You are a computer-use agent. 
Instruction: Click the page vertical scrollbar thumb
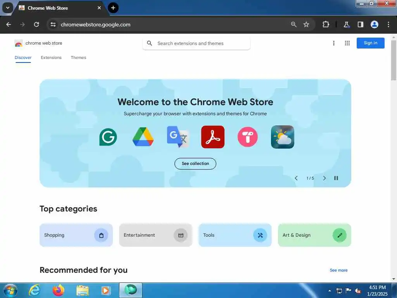click(394, 60)
